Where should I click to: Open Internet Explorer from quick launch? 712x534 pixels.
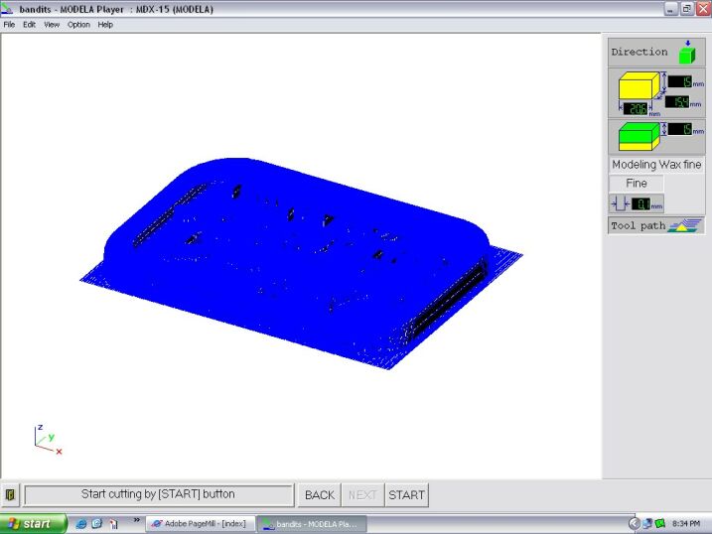pyautogui.click(x=80, y=523)
